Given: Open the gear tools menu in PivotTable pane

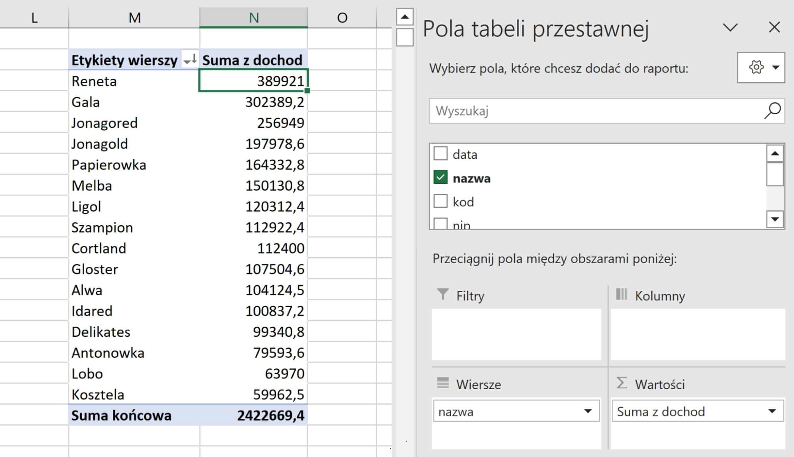Looking at the screenshot, I should tap(761, 67).
